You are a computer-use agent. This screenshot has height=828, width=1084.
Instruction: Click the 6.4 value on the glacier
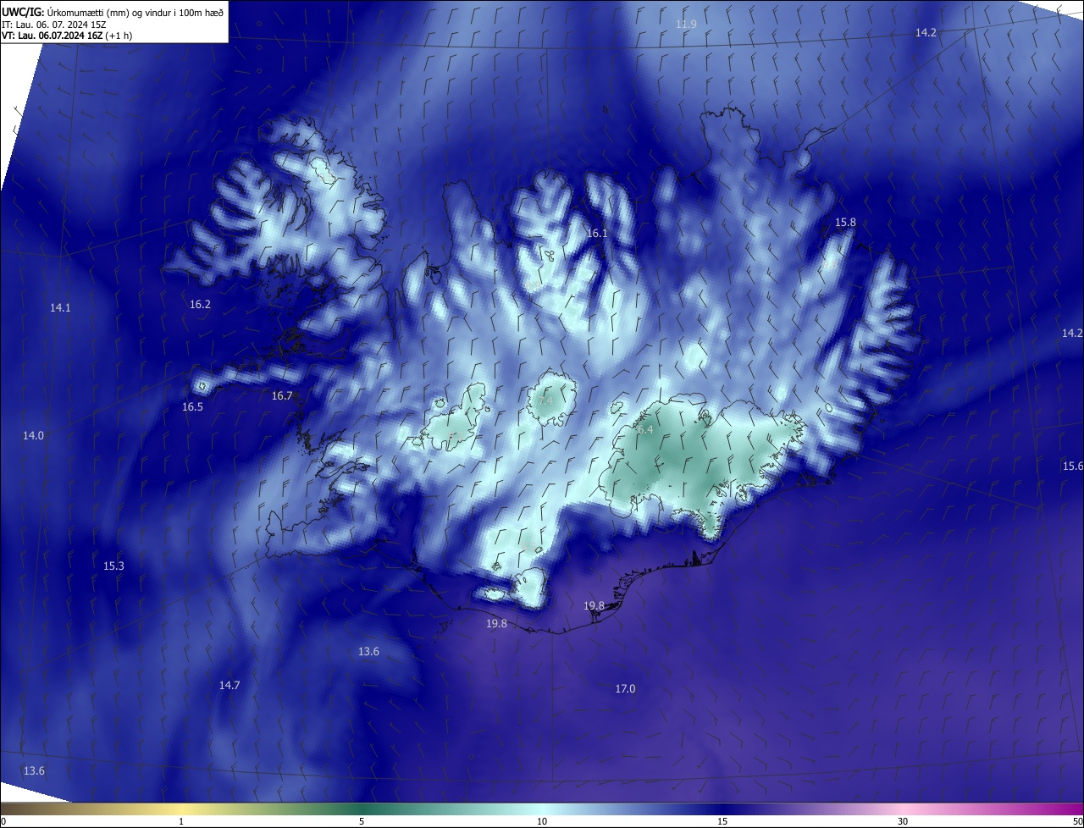pos(645,430)
